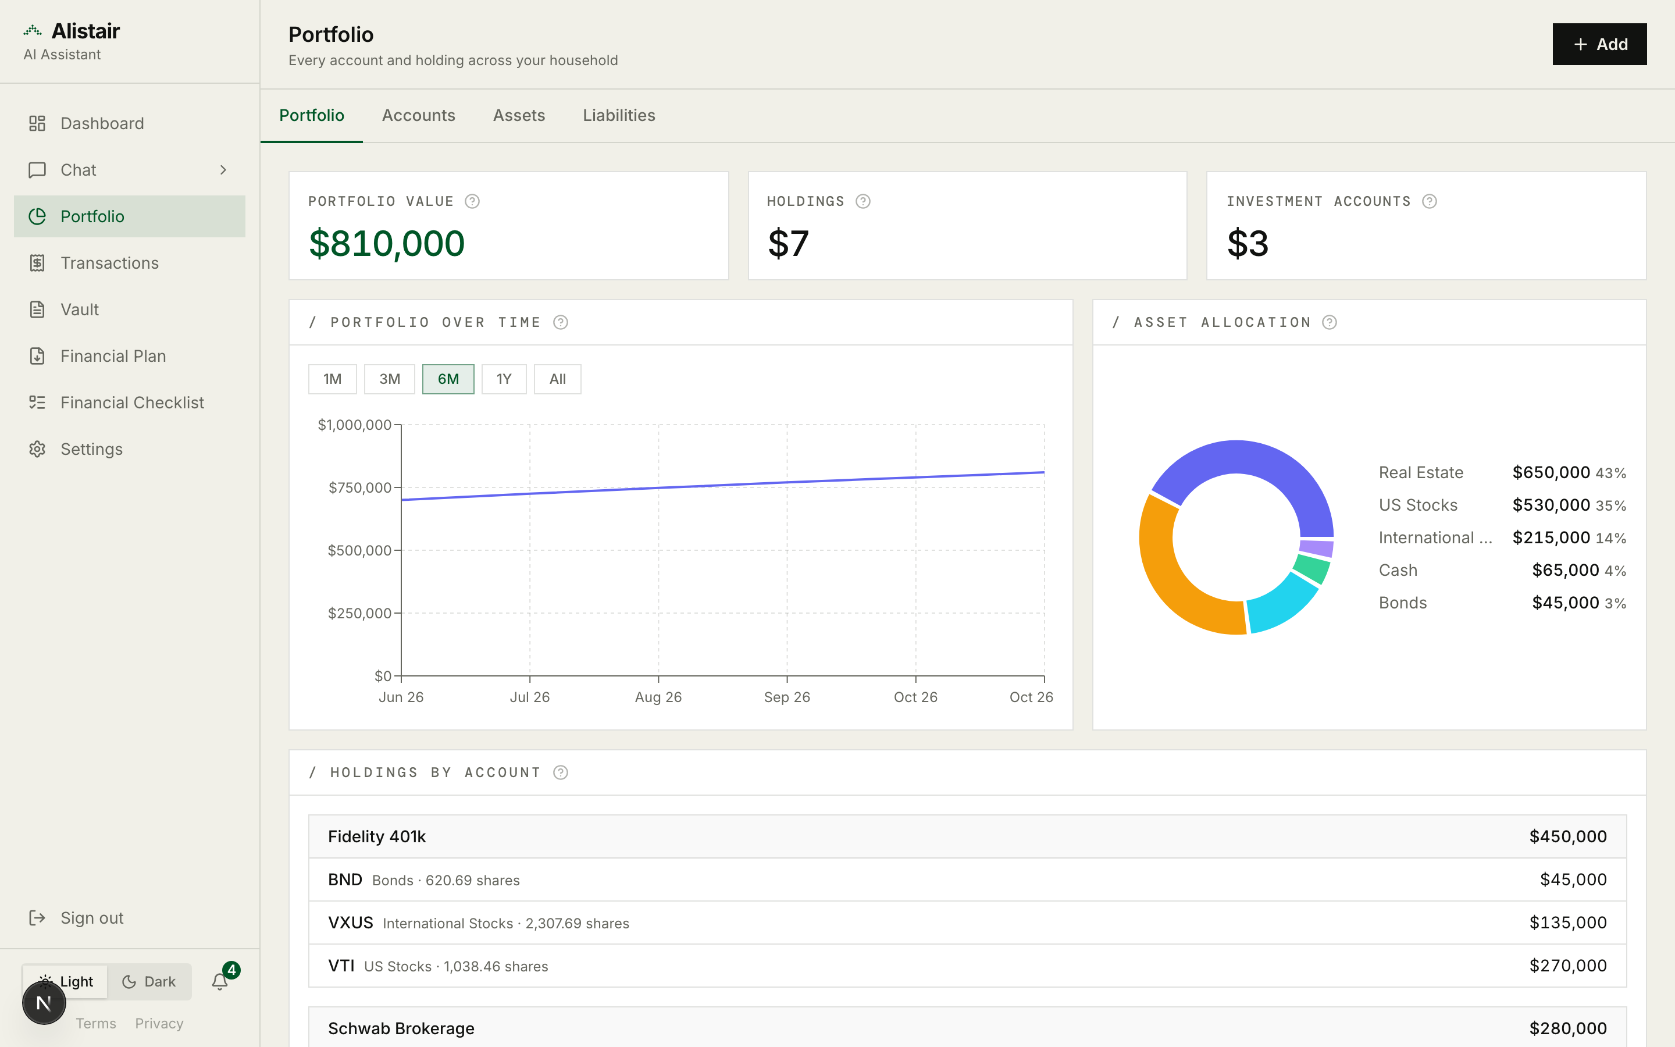Select the All chart range
Image resolution: width=1675 pixels, height=1047 pixels.
557,379
